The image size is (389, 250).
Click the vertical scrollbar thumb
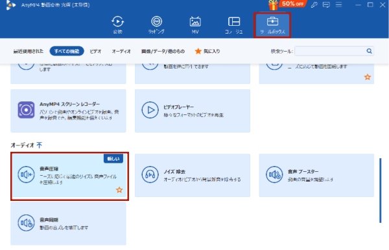(381, 191)
